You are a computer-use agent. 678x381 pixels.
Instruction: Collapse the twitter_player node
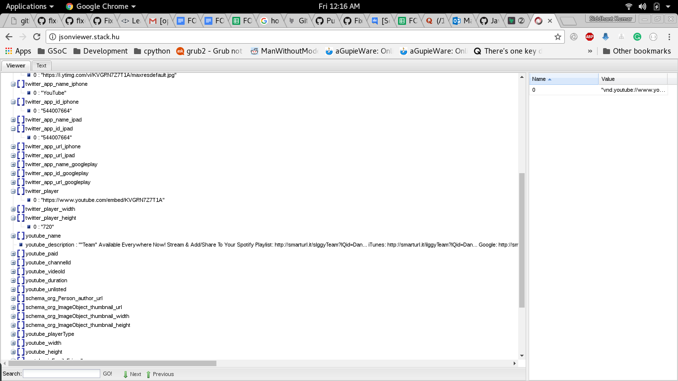point(13,191)
